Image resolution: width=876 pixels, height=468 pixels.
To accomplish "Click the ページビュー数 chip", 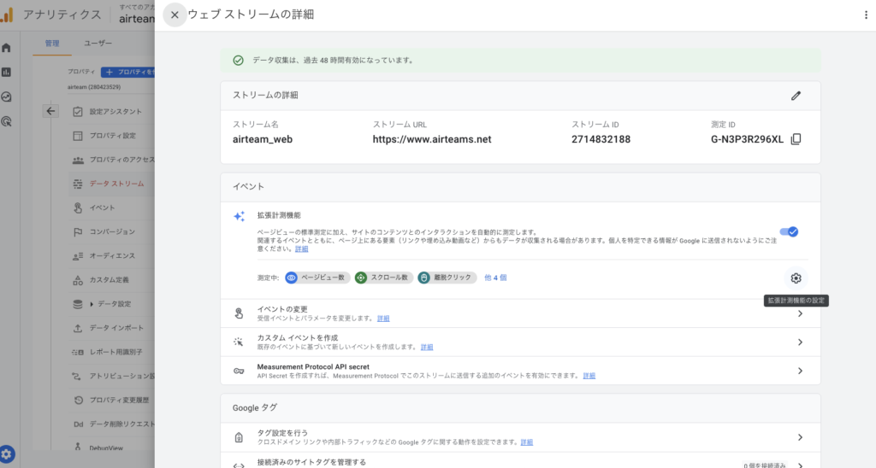I will click(316, 278).
